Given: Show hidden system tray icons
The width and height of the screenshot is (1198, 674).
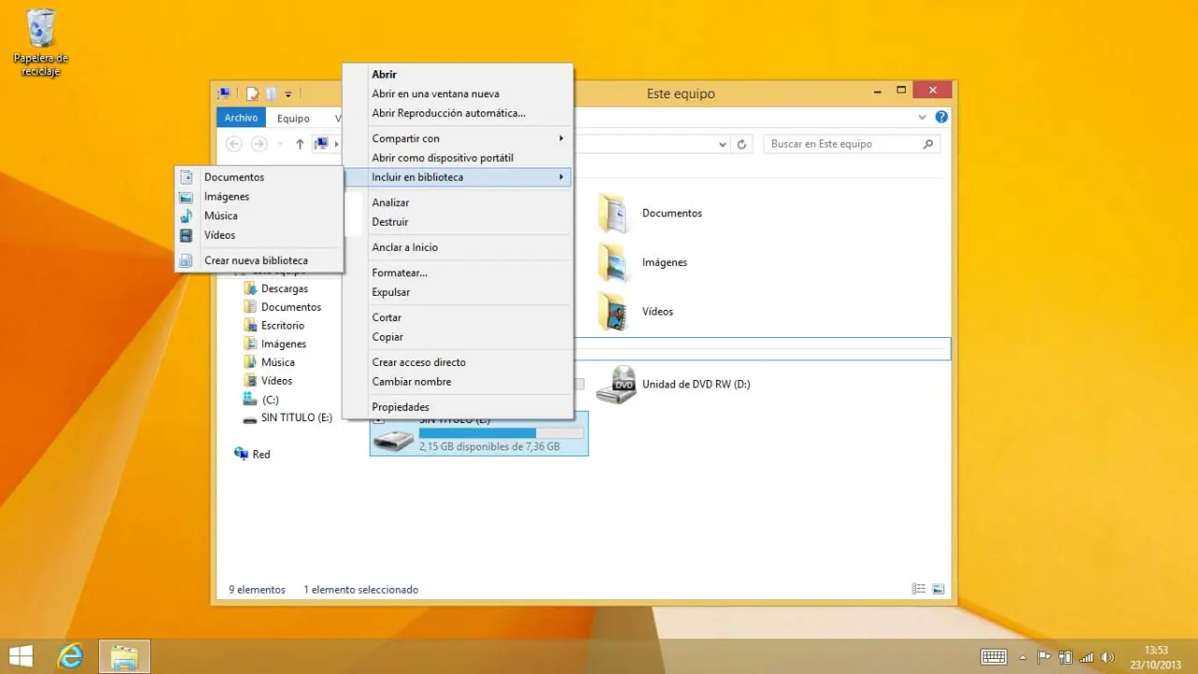Looking at the screenshot, I should [x=1023, y=657].
